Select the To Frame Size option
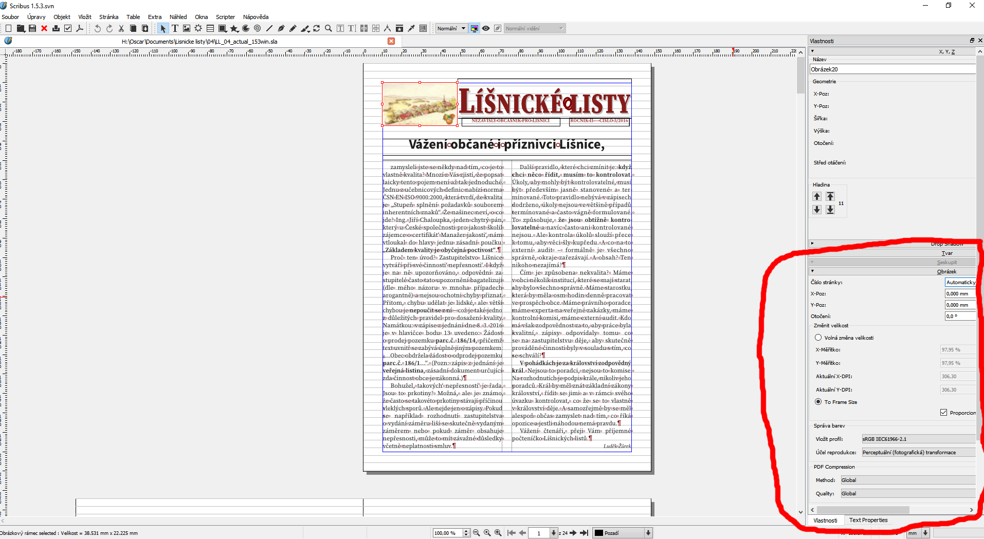The width and height of the screenshot is (984, 539). [818, 402]
